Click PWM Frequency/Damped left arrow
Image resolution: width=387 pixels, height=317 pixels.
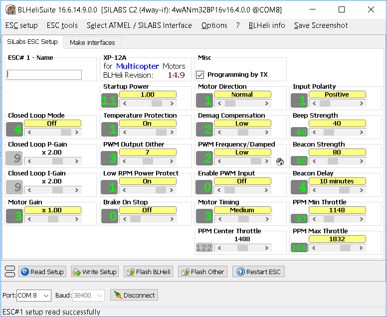(219, 161)
